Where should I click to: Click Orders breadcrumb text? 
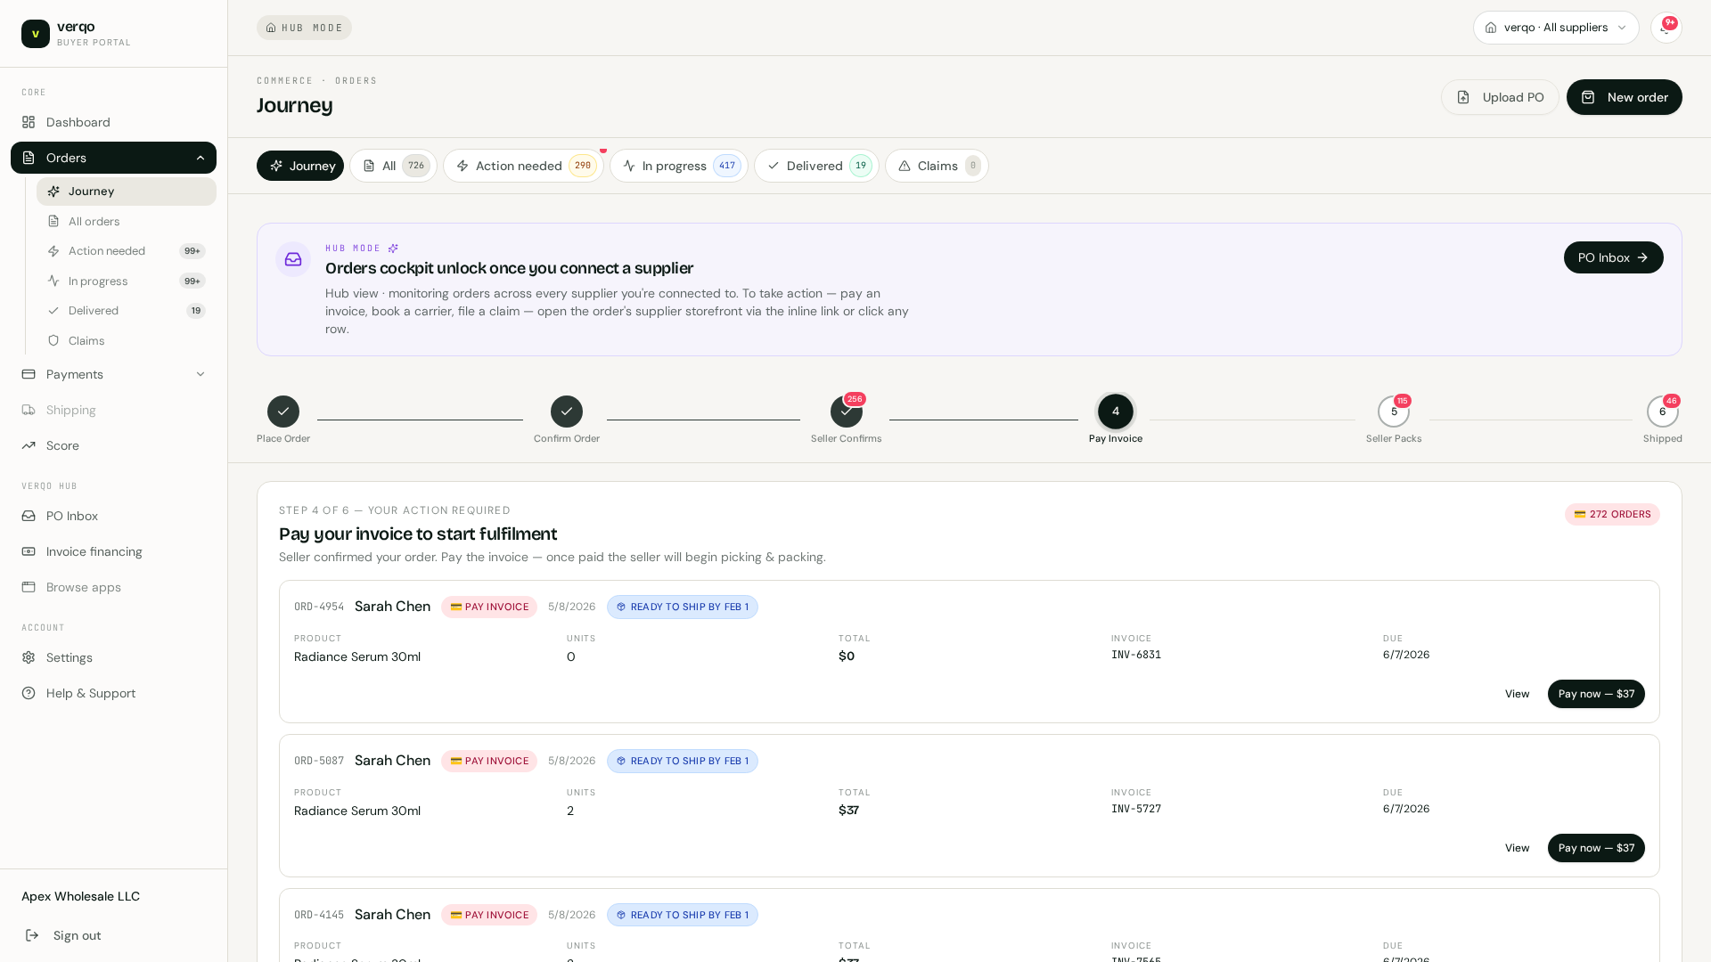point(356,81)
